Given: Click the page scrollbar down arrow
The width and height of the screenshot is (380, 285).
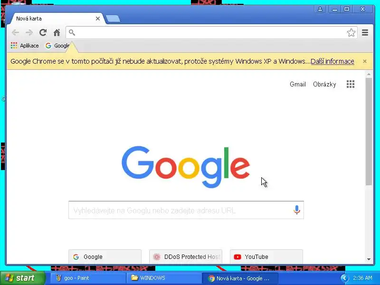Looking at the screenshot, I should click(x=369, y=259).
